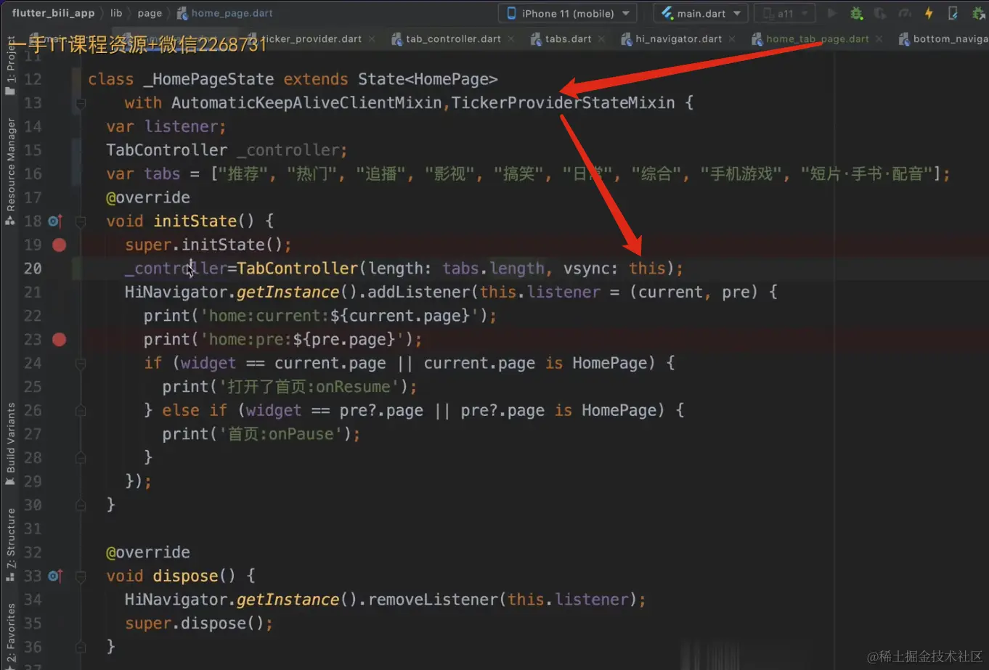Click flutter_bili_app in breadcrumb
The height and width of the screenshot is (670, 989).
pos(53,13)
